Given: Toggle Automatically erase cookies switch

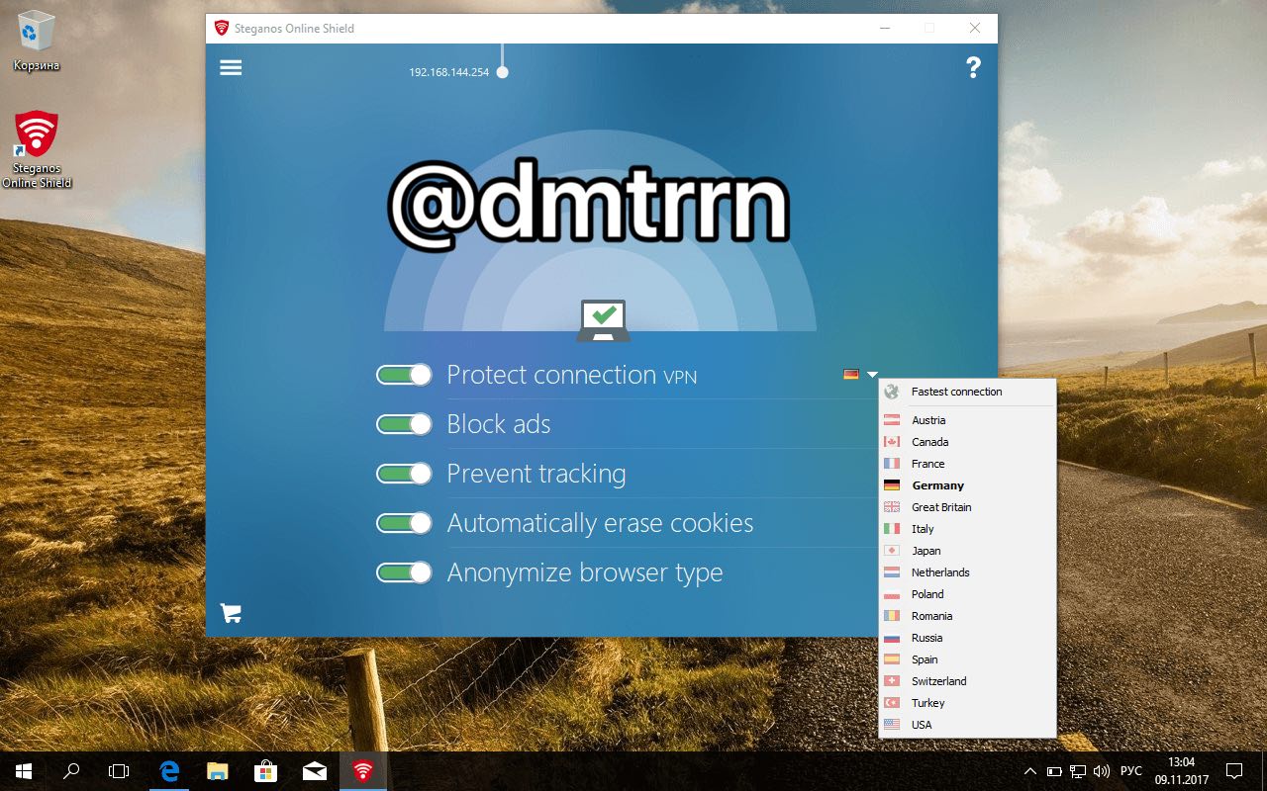Looking at the screenshot, I should click(x=404, y=523).
